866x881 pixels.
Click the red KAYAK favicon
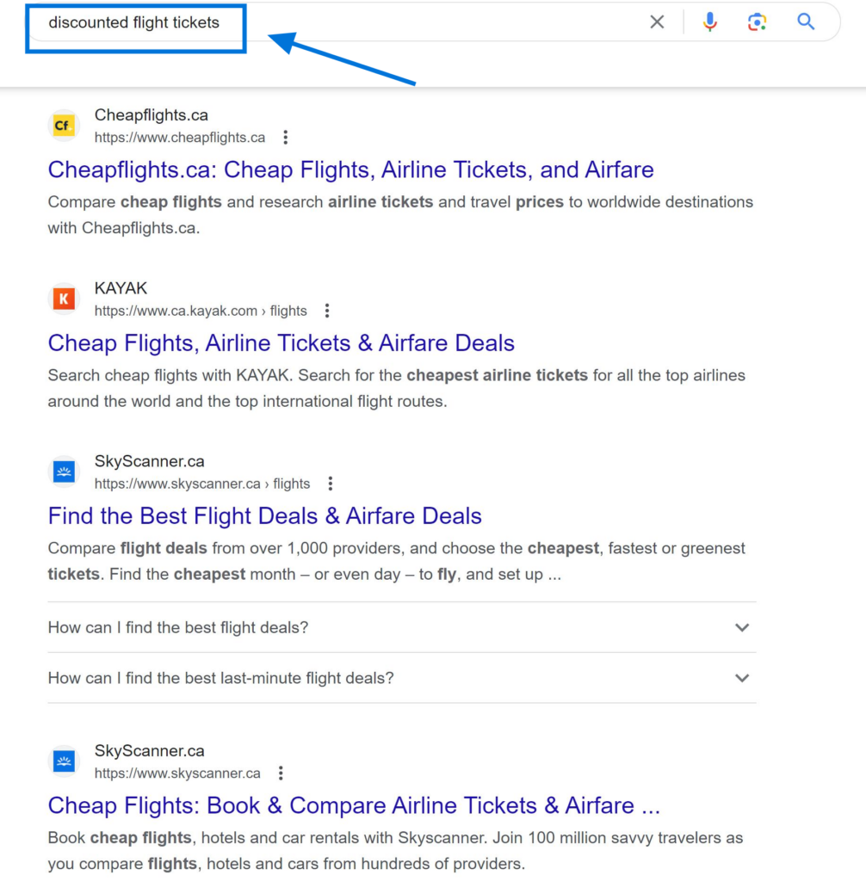[63, 299]
